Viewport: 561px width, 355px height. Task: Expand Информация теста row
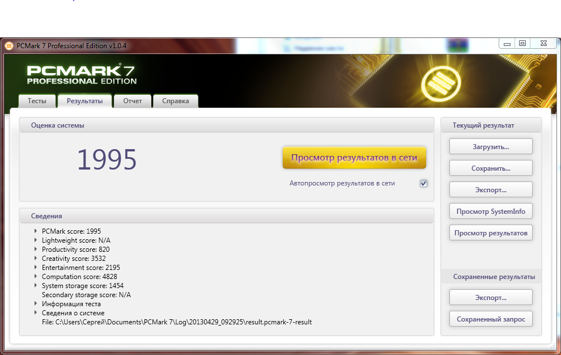click(x=36, y=303)
